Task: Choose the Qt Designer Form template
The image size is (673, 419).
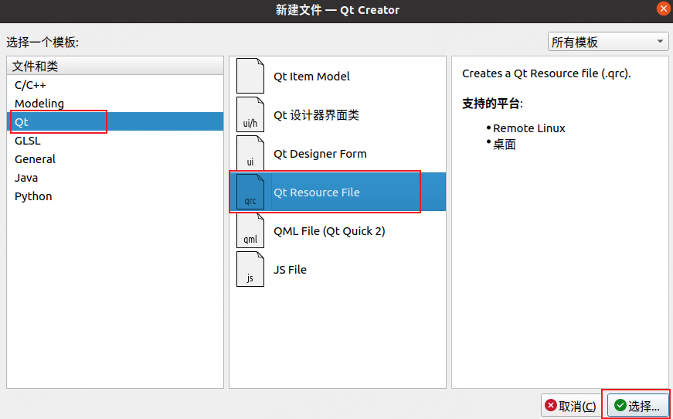Action: point(338,153)
